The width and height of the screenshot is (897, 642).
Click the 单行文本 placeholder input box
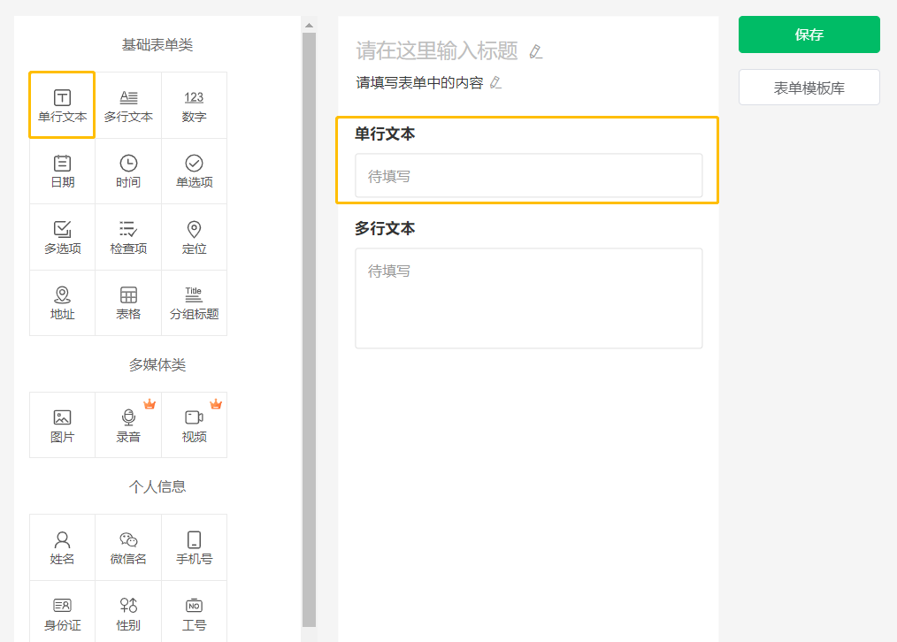click(x=529, y=175)
